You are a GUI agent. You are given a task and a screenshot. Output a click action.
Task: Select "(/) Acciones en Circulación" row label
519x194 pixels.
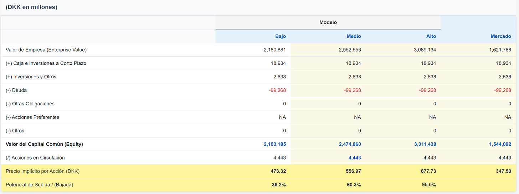tap(35, 158)
